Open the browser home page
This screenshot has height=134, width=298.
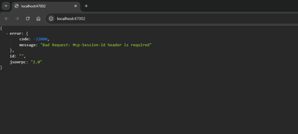click(38, 19)
